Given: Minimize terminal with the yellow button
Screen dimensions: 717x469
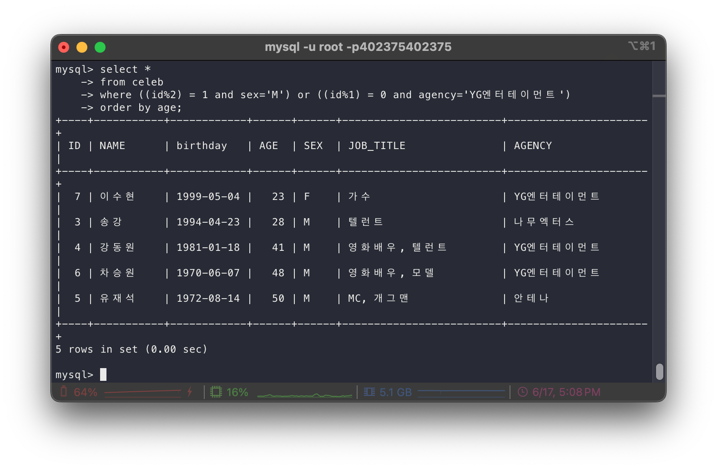Looking at the screenshot, I should (x=82, y=47).
